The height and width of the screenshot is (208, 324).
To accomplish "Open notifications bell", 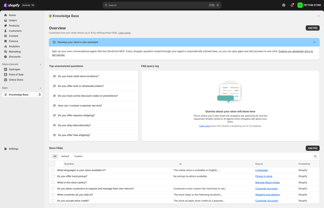I will coord(292,5).
